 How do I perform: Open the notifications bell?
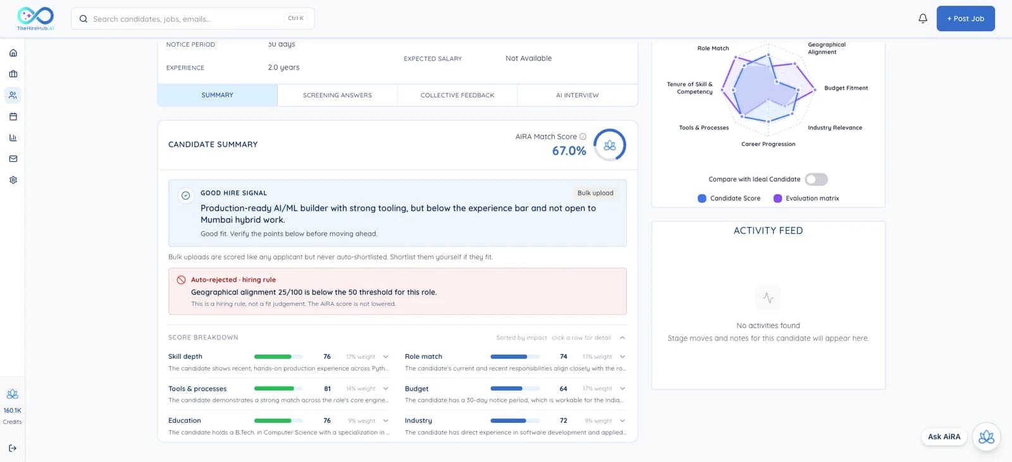tap(923, 18)
